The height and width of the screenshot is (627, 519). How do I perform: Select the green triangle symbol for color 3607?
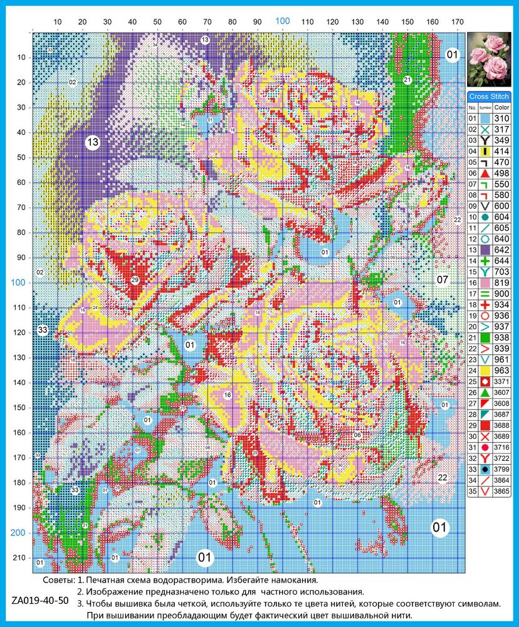tap(485, 393)
